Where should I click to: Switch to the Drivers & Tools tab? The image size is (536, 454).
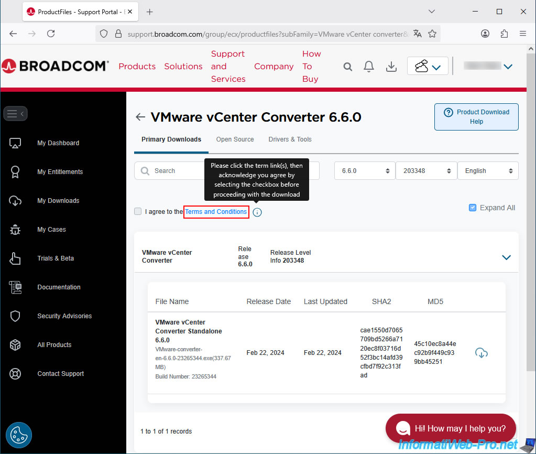pyautogui.click(x=290, y=139)
